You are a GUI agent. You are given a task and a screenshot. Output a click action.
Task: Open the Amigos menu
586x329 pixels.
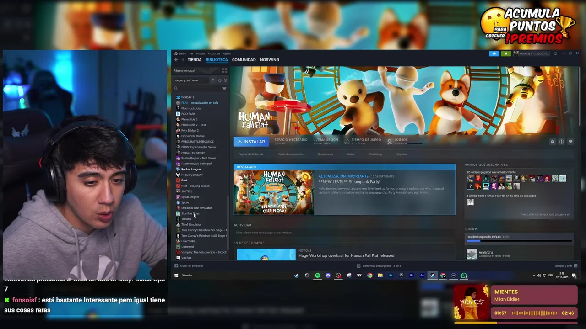pyautogui.click(x=201, y=53)
